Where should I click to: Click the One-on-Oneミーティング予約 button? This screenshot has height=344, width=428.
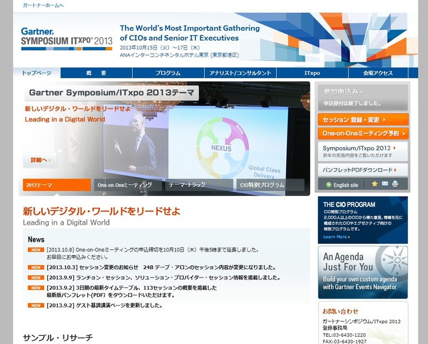(363, 133)
